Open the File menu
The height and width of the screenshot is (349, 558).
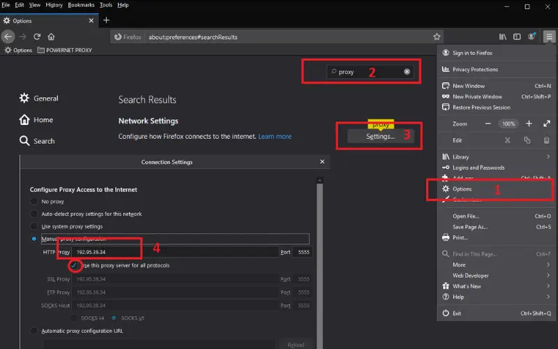6,5
